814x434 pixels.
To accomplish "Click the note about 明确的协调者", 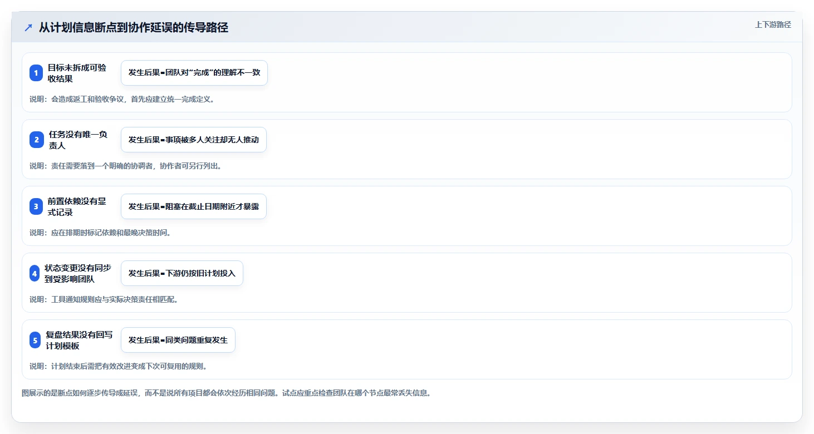I will 126,166.
